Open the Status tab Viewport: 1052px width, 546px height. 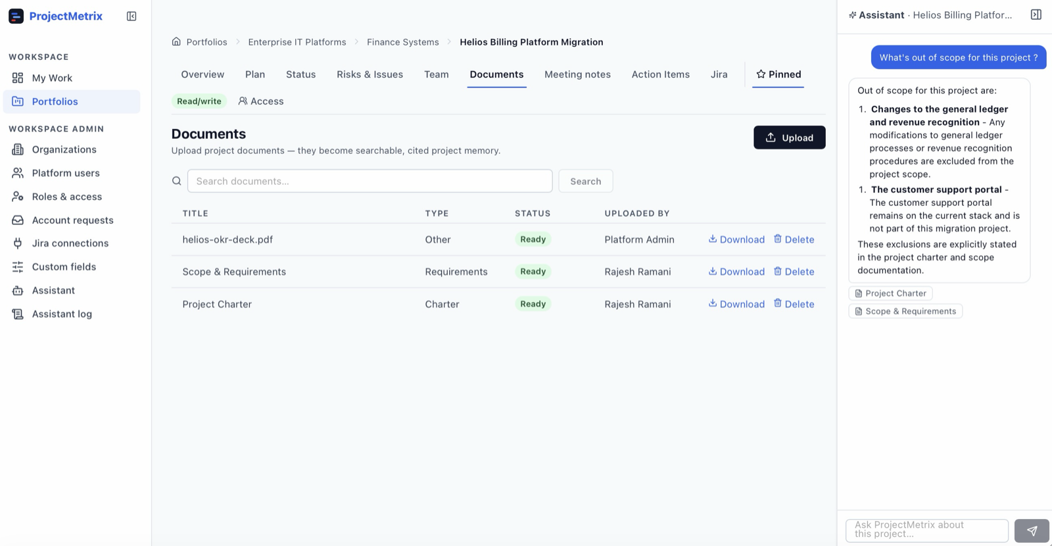tap(301, 74)
